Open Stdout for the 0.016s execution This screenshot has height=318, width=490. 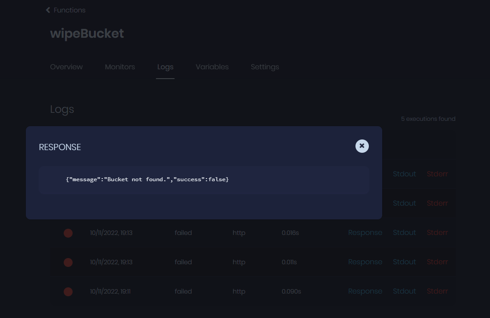[x=404, y=233]
